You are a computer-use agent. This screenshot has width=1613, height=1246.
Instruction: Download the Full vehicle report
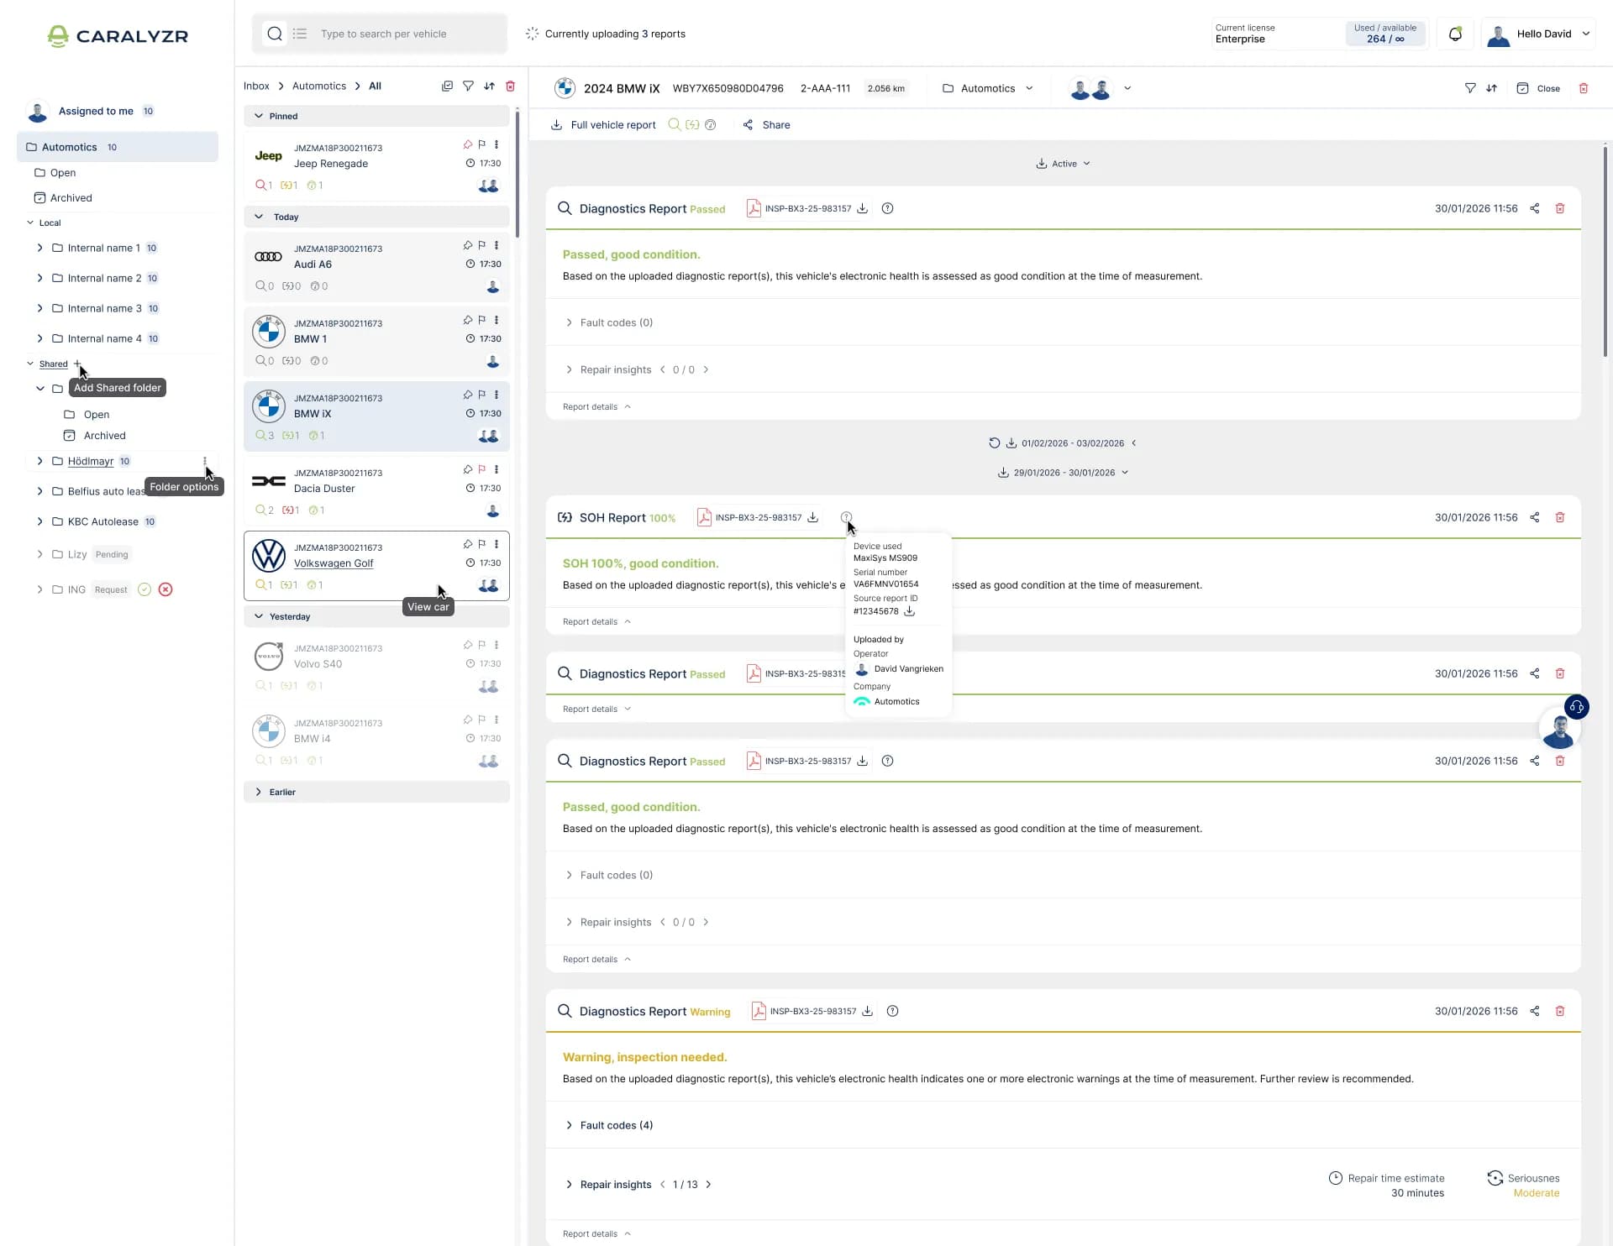pos(557,124)
